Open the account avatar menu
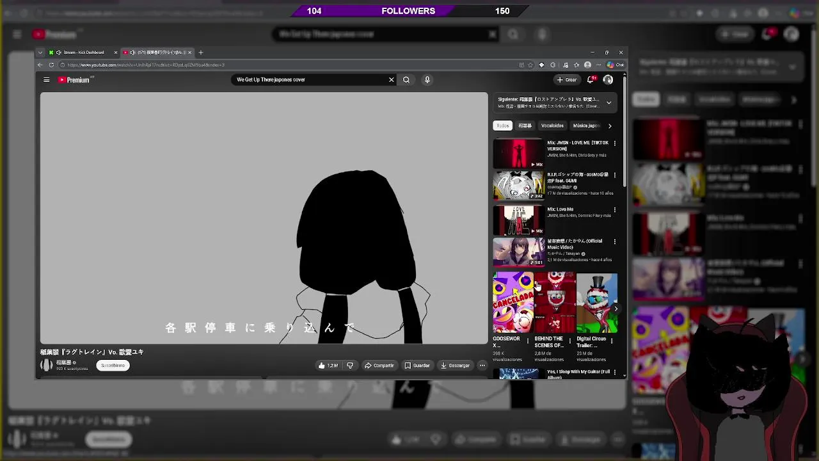Screen dimensions: 819x461 point(608,80)
